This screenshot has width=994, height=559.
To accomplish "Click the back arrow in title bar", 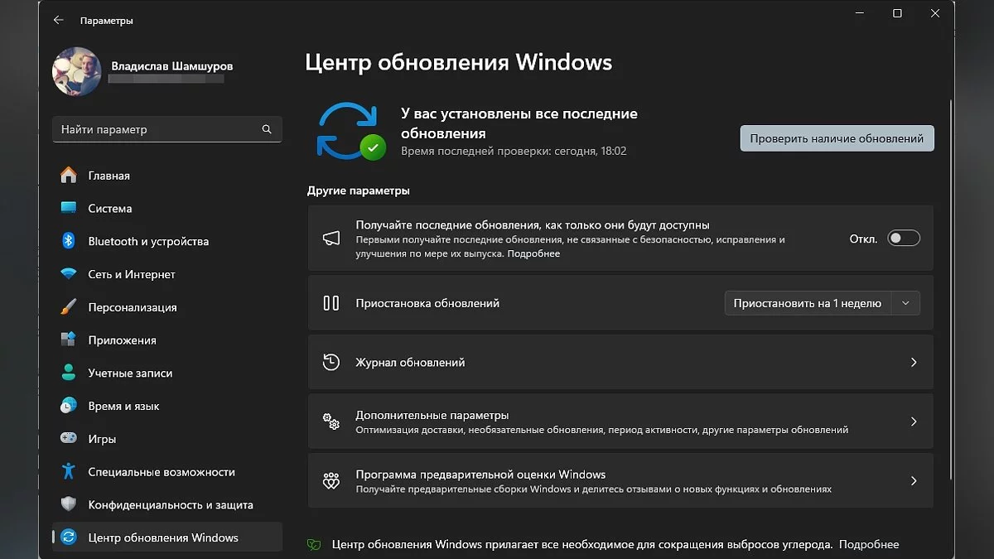I will click(x=58, y=20).
